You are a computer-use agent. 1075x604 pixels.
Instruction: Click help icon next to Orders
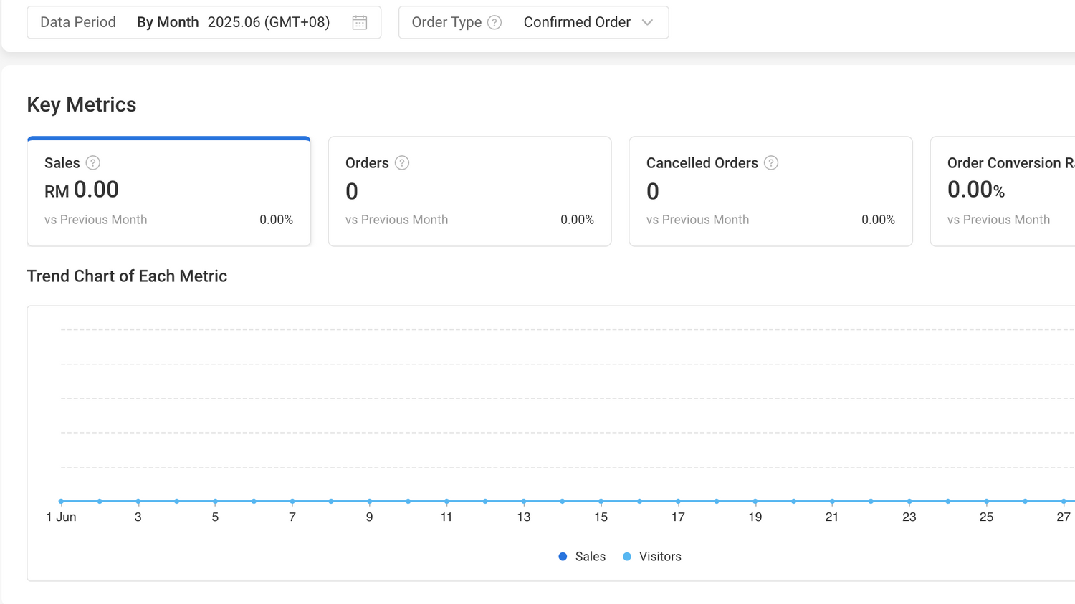pos(402,163)
